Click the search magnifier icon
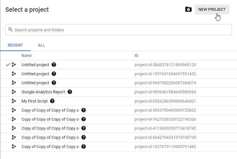The image size is (237, 159). pos(10,30)
